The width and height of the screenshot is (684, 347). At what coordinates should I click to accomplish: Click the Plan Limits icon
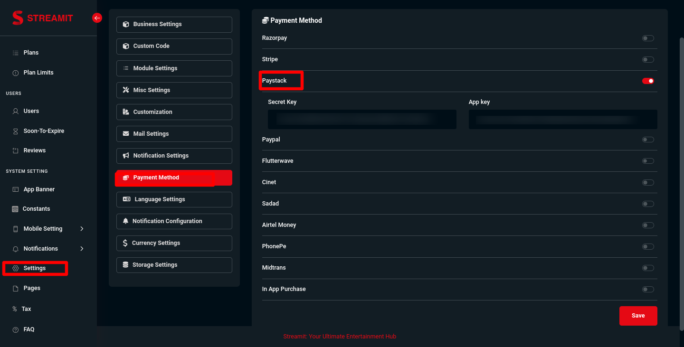[15, 73]
